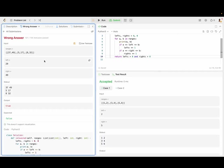Run the code
The width and height of the screenshot is (224, 168).
[102, 20]
